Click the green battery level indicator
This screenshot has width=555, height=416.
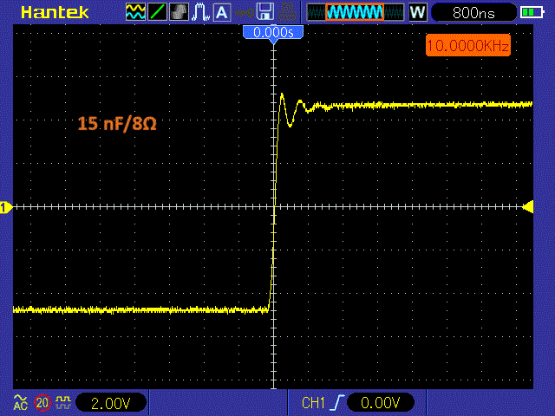[532, 13]
